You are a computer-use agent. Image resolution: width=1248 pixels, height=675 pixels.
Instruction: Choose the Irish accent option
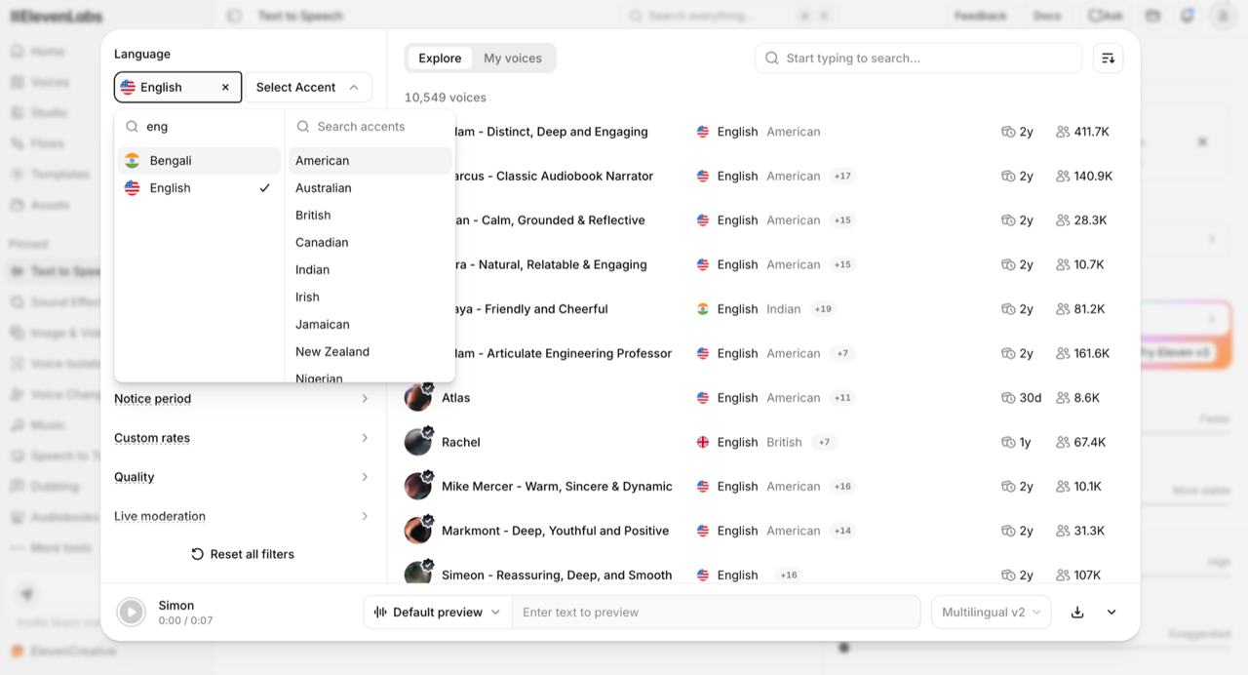pos(370,297)
